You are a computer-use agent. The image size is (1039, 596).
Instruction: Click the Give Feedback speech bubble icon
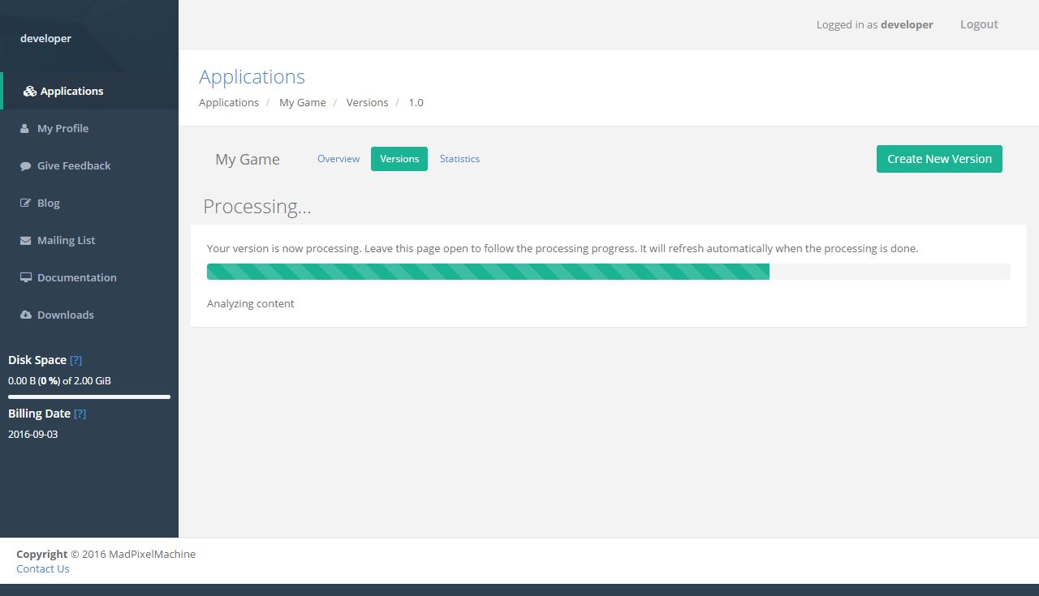(x=25, y=166)
